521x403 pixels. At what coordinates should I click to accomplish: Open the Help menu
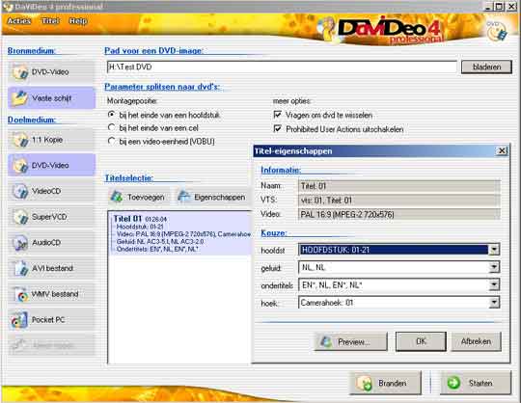78,21
